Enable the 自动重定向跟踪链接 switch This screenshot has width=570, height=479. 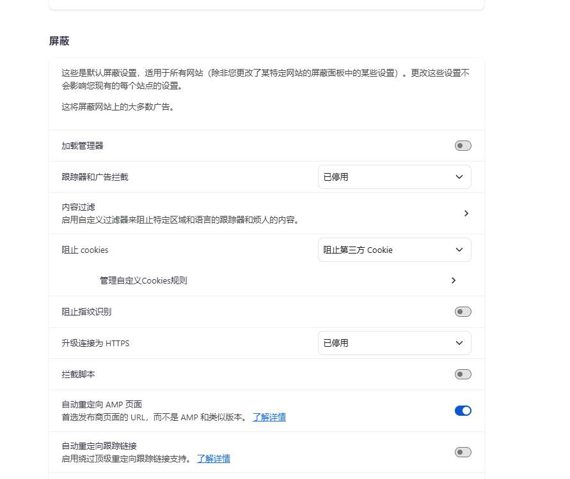(463, 452)
